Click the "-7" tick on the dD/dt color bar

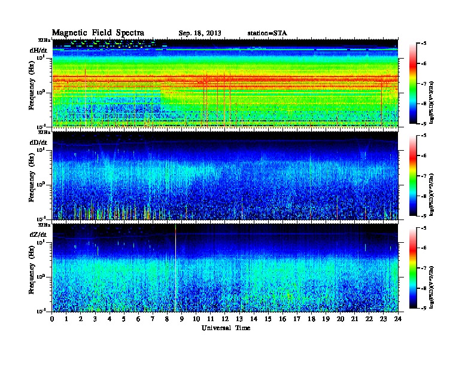pyautogui.click(x=424, y=176)
